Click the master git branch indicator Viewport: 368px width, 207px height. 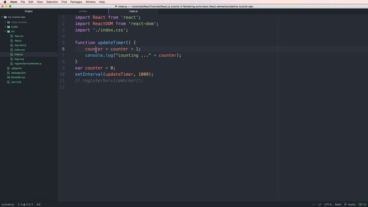point(350,205)
